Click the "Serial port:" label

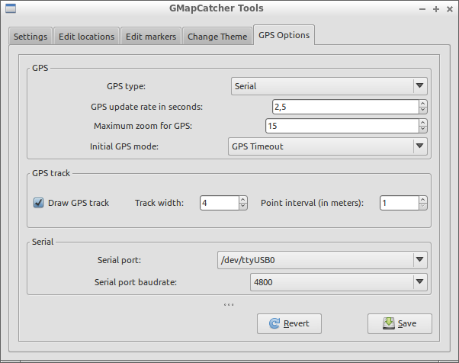(119, 260)
